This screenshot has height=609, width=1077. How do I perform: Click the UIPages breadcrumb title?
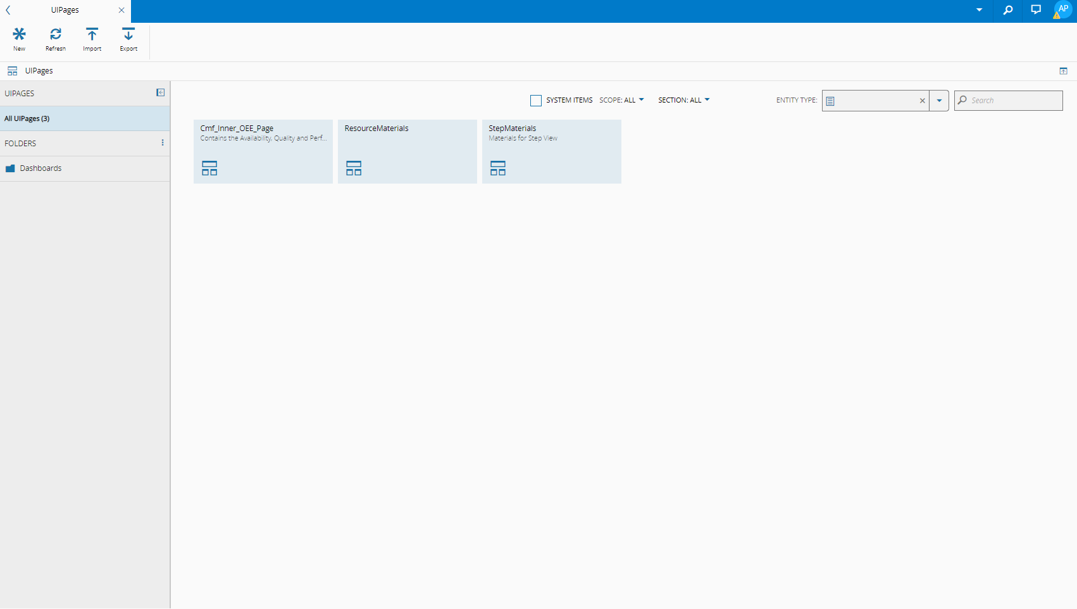coord(39,71)
